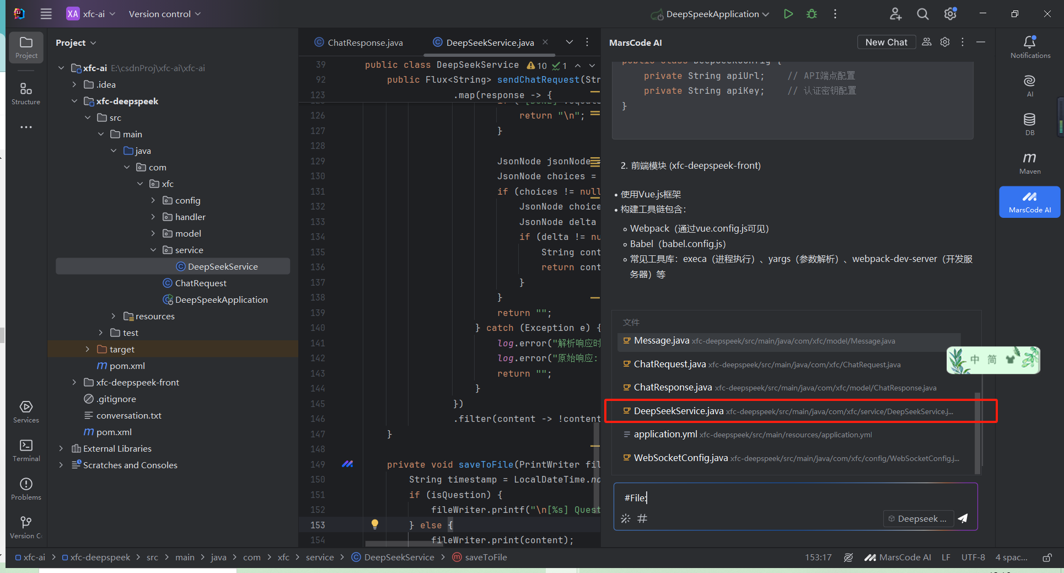Screen dimensions: 1064x573
Task: Click LF line separator in status bar
Action: pos(946,557)
